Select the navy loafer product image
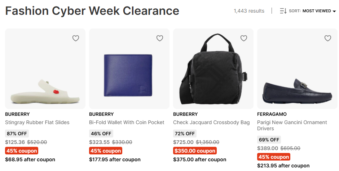The width and height of the screenshot is (339, 171). point(297,72)
